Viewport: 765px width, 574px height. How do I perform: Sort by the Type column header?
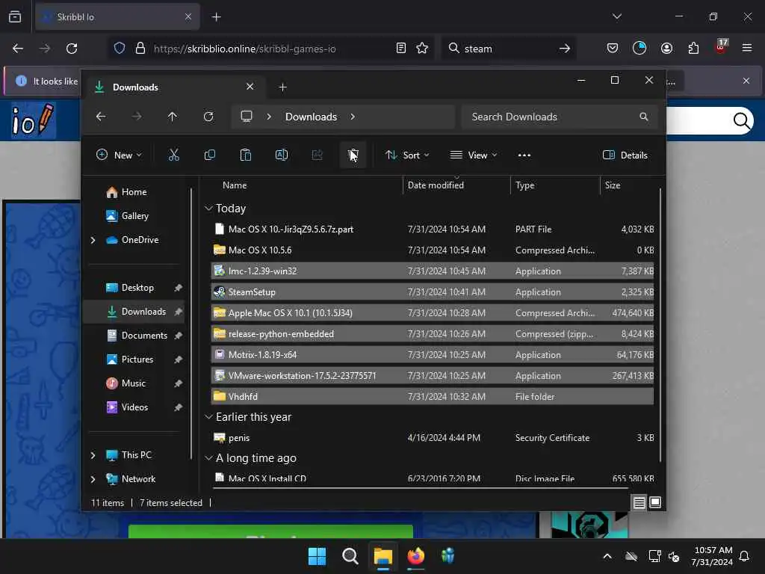point(525,185)
